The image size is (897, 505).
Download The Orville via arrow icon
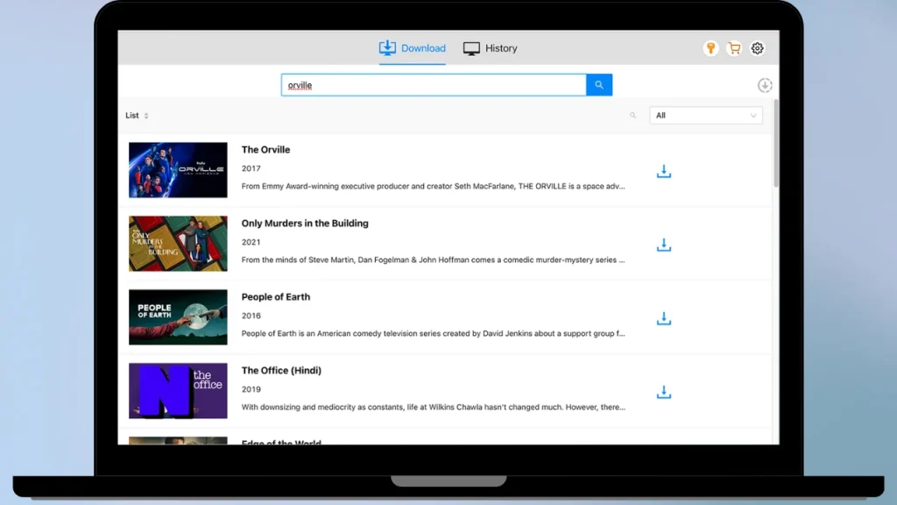coord(664,171)
